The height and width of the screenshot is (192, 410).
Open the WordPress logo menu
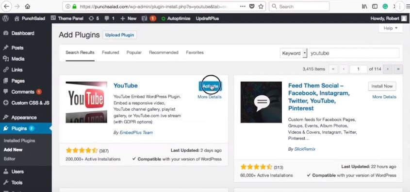[5, 18]
